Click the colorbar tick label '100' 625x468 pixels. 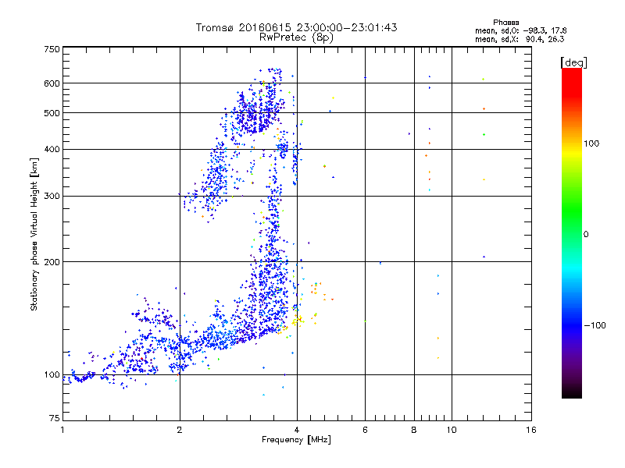(591, 144)
